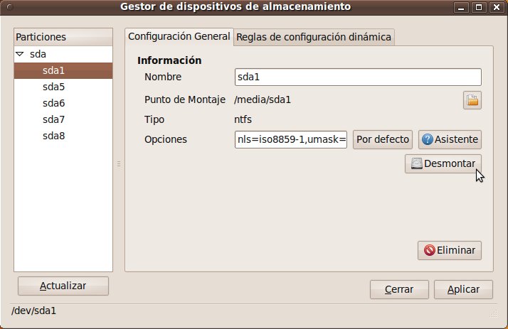Edit the Nombre text field
The height and width of the screenshot is (329, 508).
pos(358,77)
